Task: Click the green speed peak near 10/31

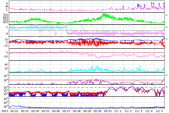Action: coord(104,14)
